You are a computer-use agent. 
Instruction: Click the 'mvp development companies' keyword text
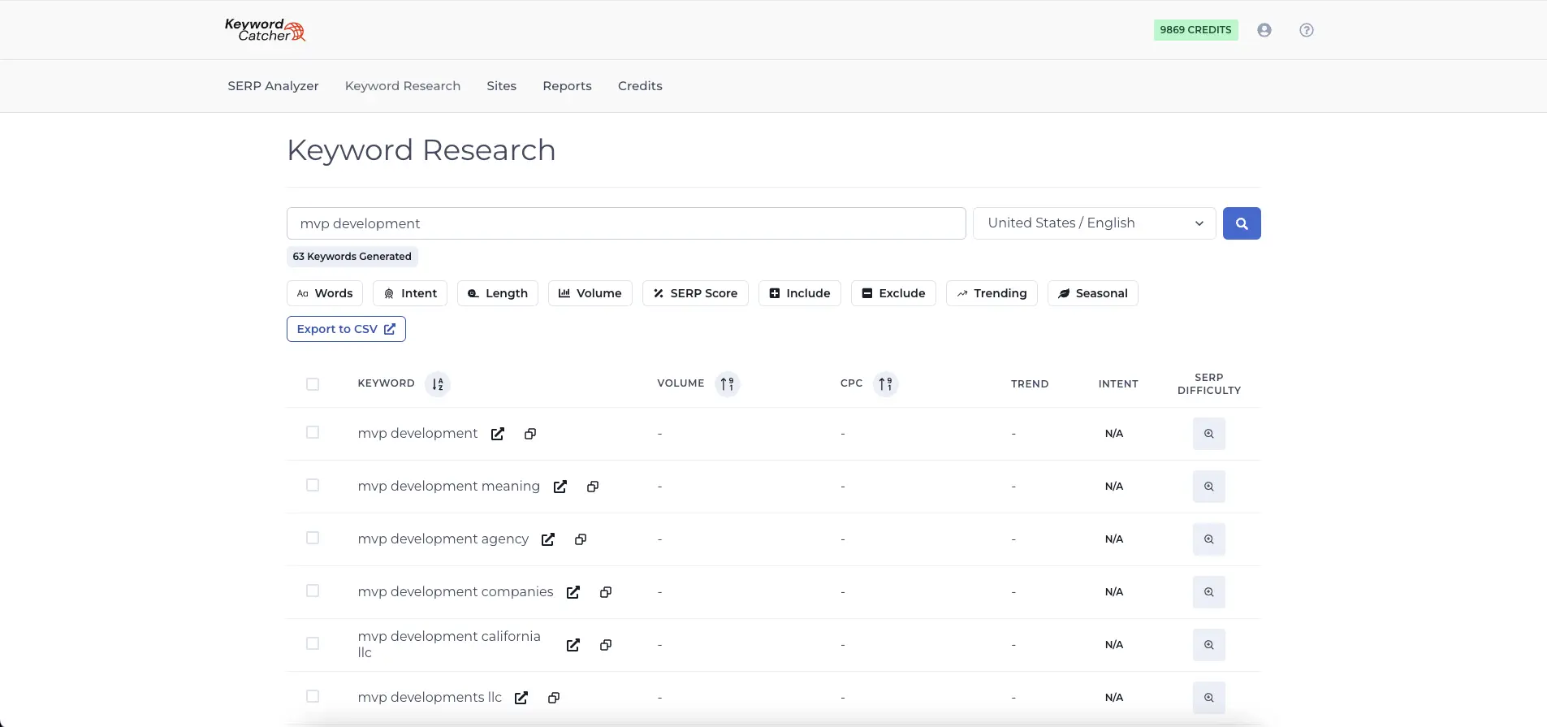[456, 592]
